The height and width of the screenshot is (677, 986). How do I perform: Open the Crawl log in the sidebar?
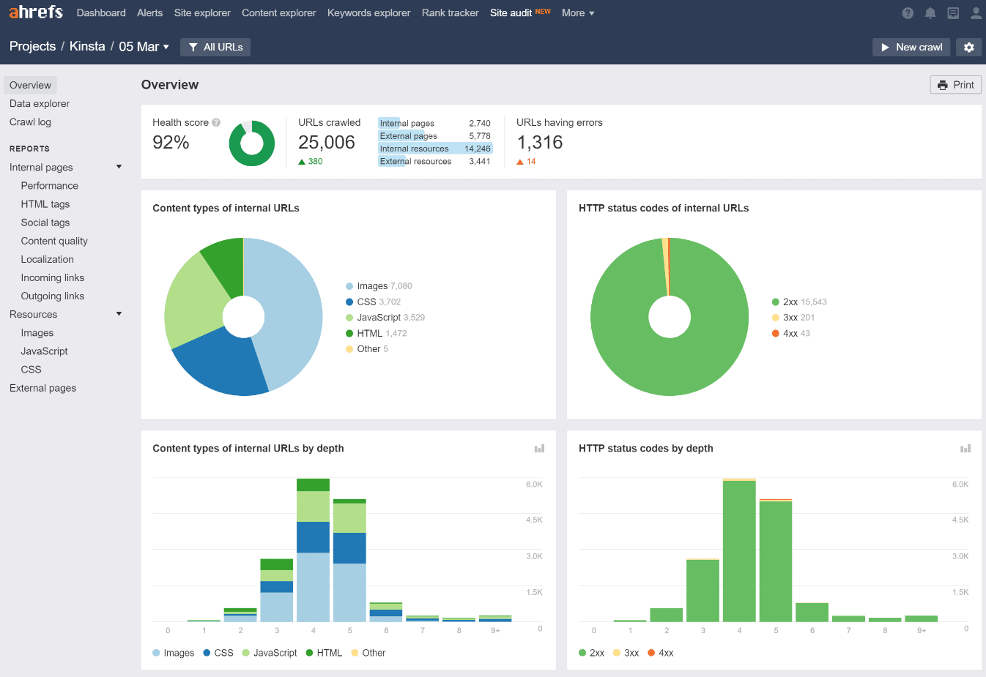click(x=31, y=121)
